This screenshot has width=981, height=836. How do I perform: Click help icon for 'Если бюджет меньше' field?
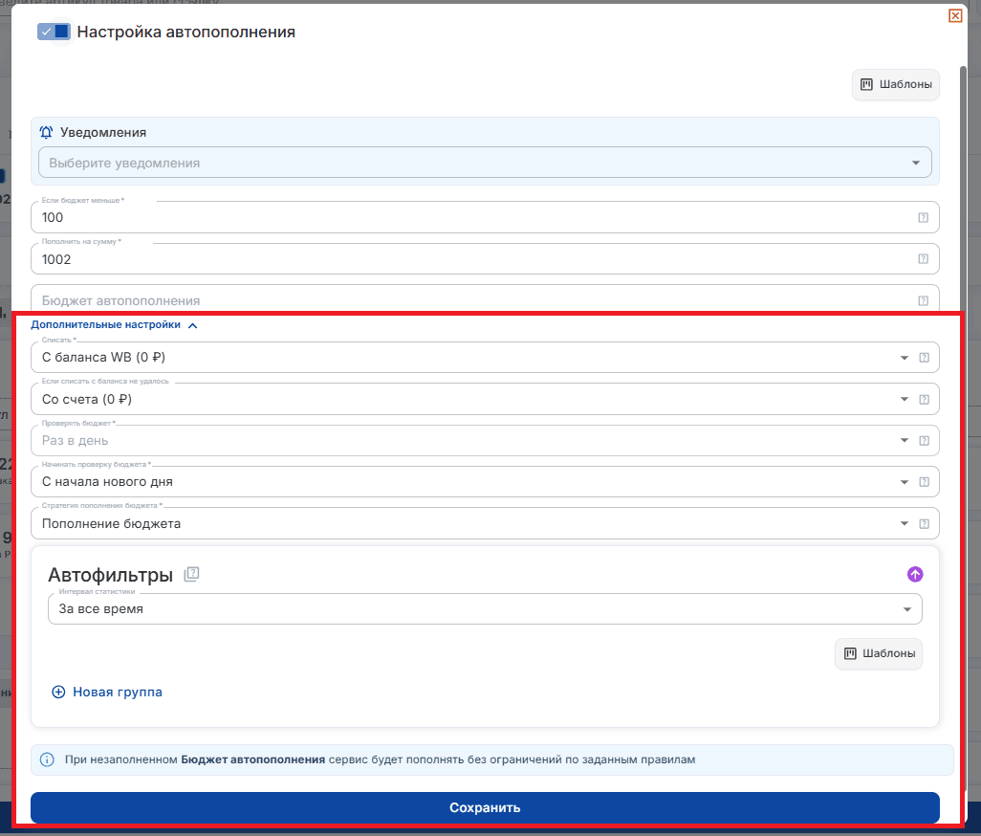923,218
